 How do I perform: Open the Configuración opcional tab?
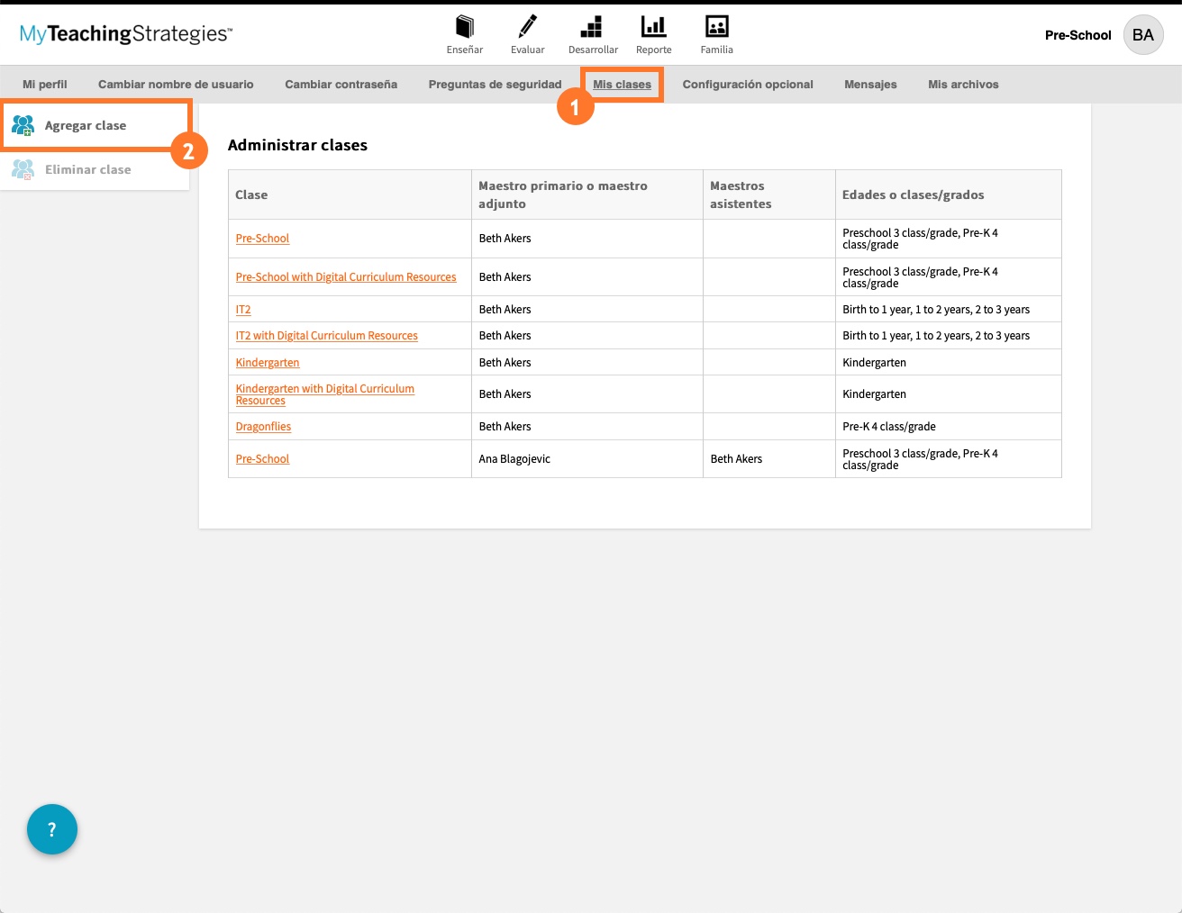[x=747, y=84]
